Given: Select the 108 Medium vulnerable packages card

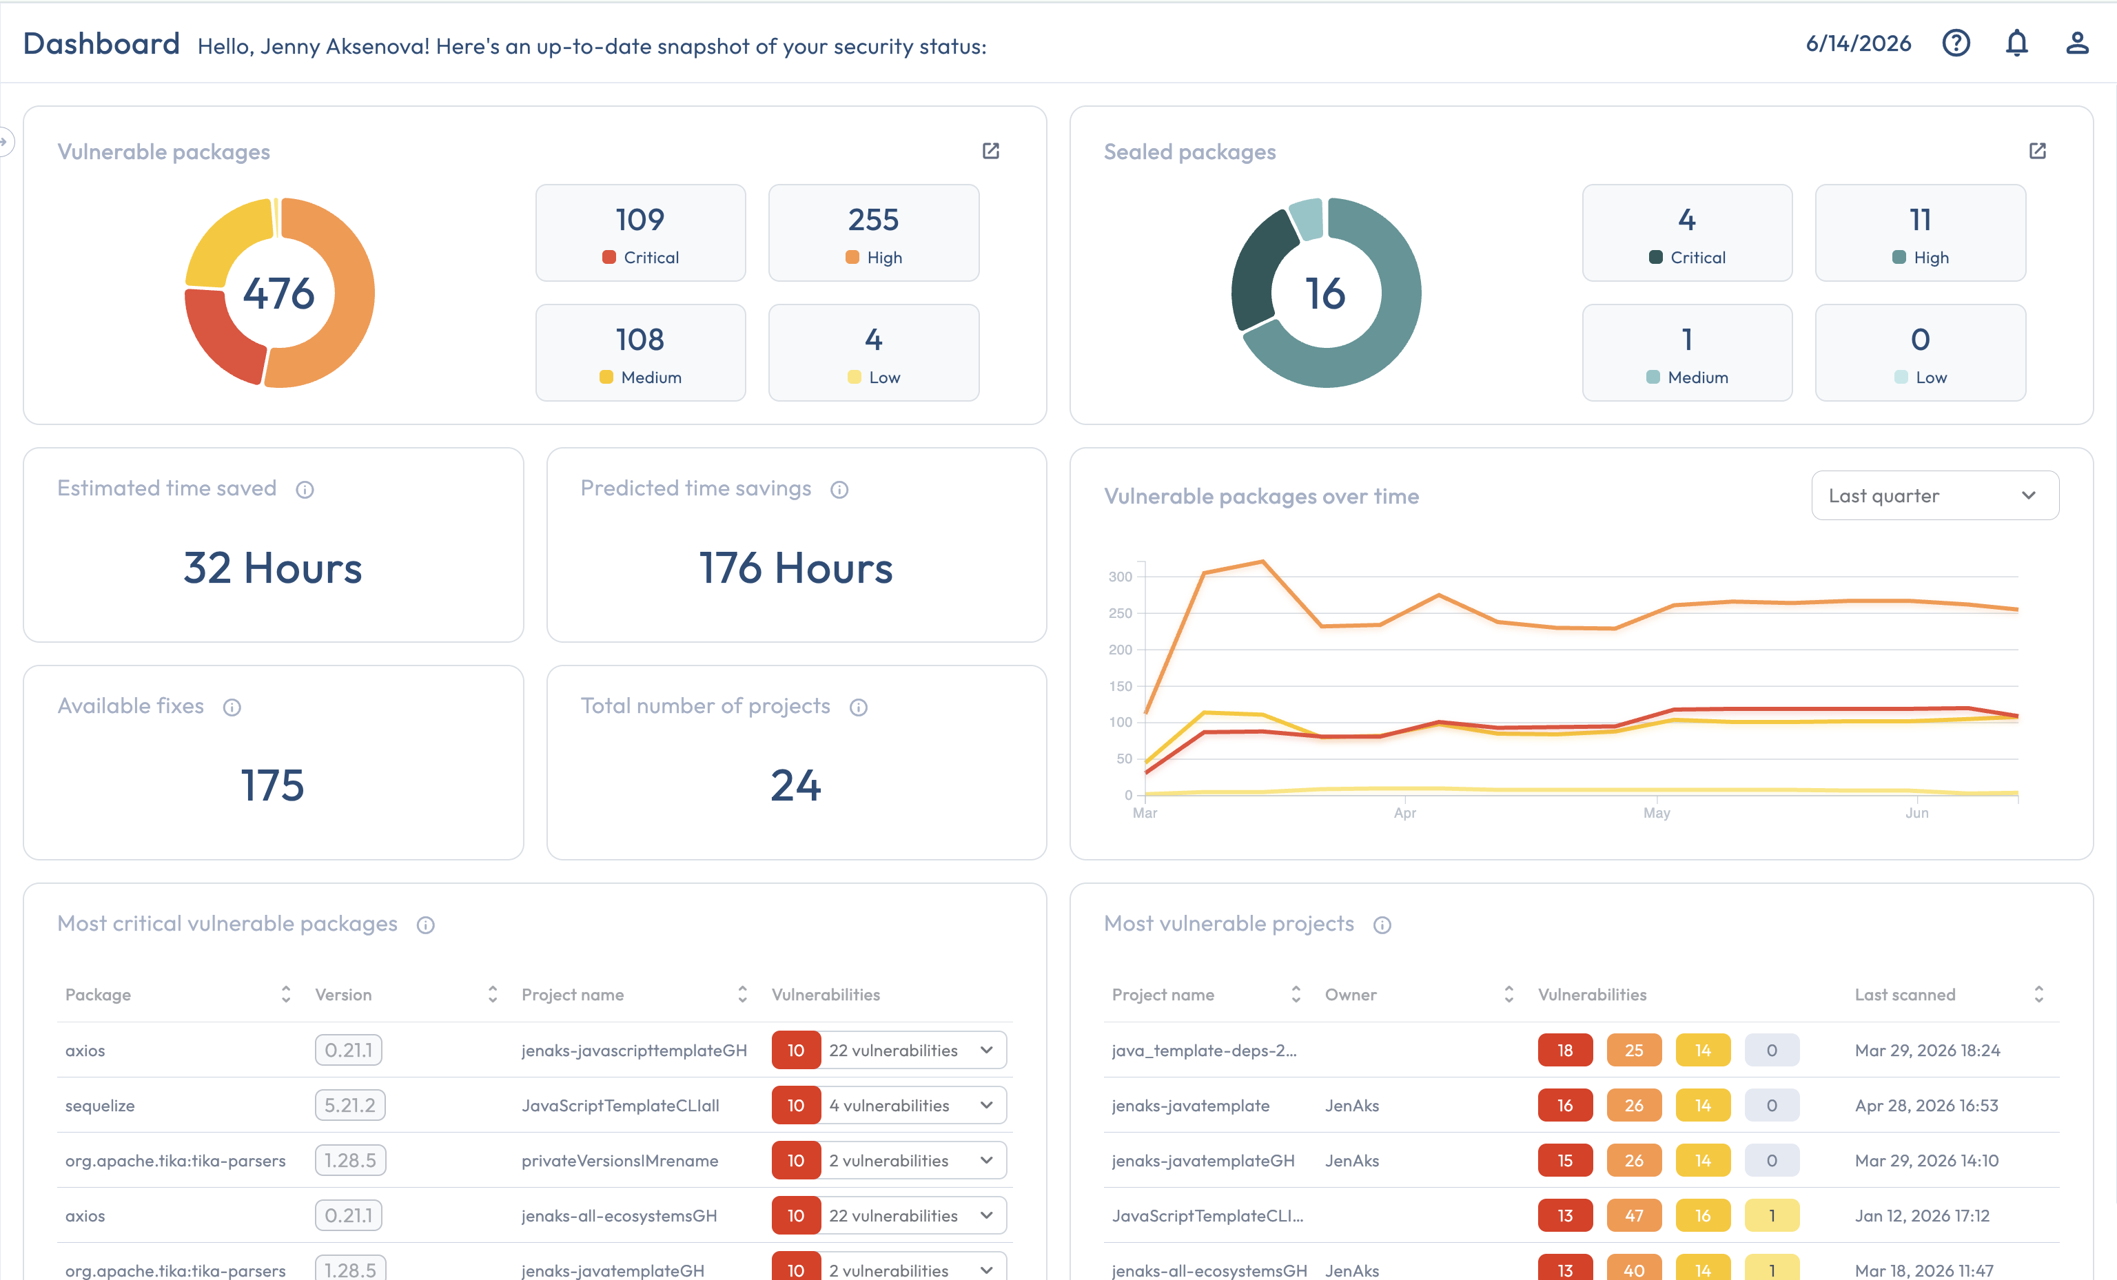Looking at the screenshot, I should click(x=640, y=352).
